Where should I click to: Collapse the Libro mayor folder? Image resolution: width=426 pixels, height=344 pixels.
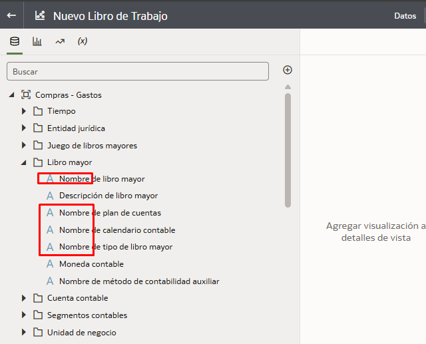point(24,162)
